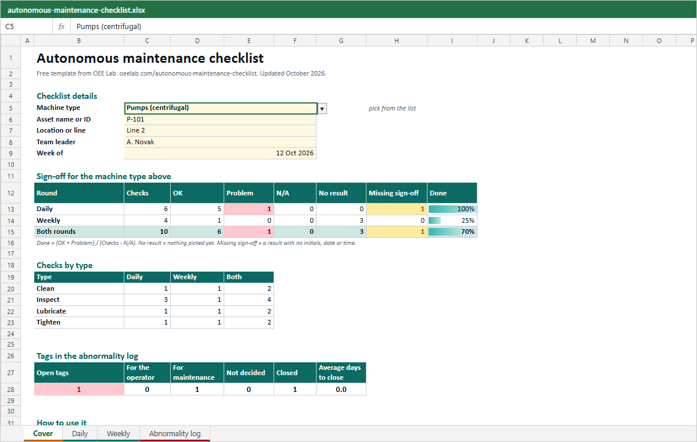This screenshot has width=697, height=442.
Task: Click the Daily Problem cell showing 1
Action: pyautogui.click(x=249, y=209)
